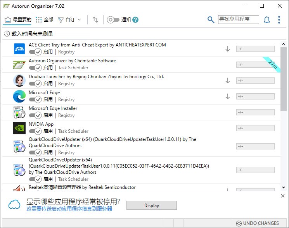Click the list scrollbar down arrow
This screenshot has height=228, width=289.
point(284,187)
